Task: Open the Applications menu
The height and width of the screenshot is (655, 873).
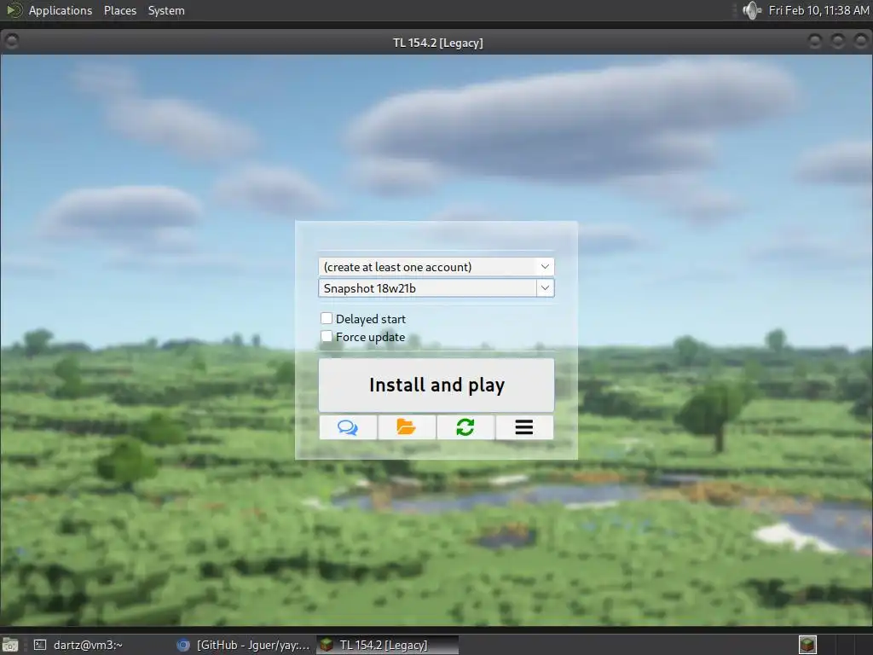Action: coord(61,10)
